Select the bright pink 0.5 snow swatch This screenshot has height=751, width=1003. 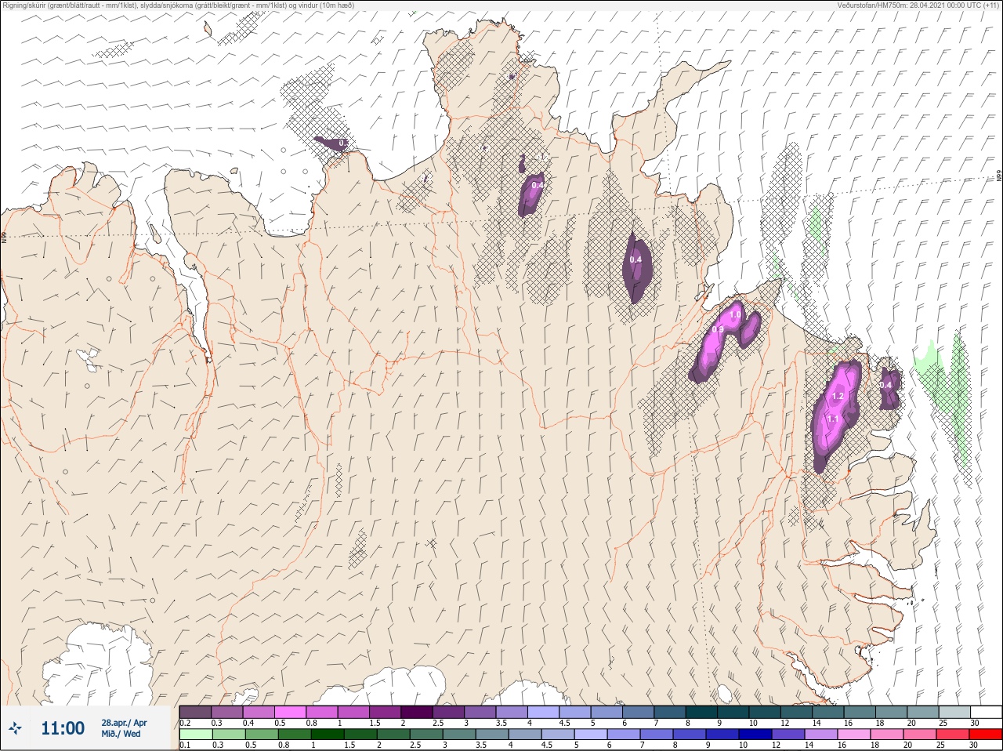click(x=291, y=712)
